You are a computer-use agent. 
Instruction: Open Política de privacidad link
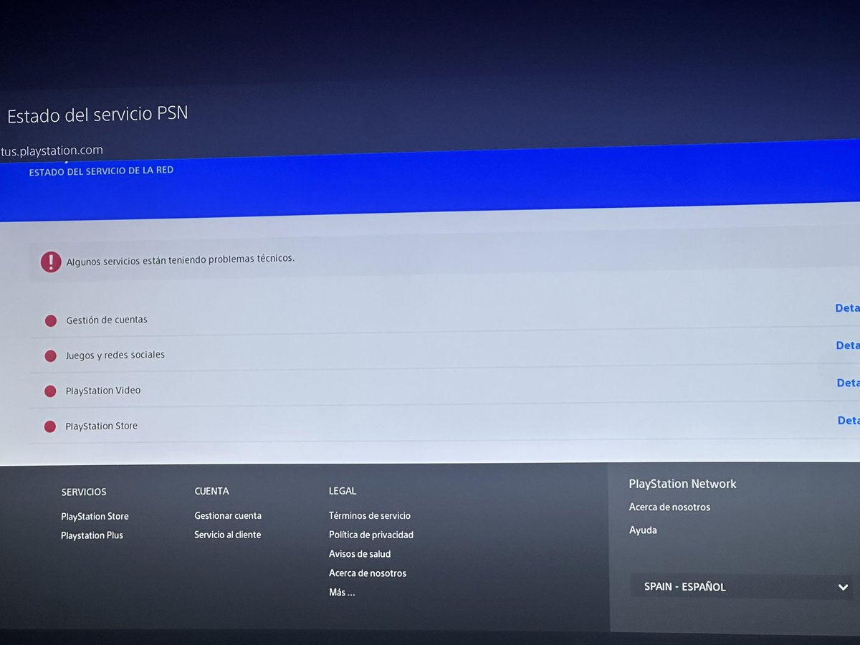tap(371, 535)
